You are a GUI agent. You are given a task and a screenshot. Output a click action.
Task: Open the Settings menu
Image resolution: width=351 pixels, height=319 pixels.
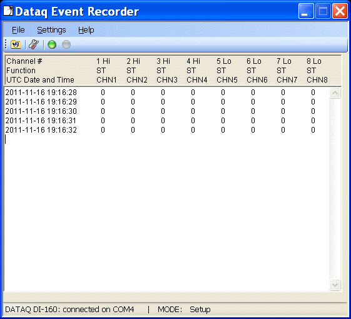pyautogui.click(x=51, y=30)
